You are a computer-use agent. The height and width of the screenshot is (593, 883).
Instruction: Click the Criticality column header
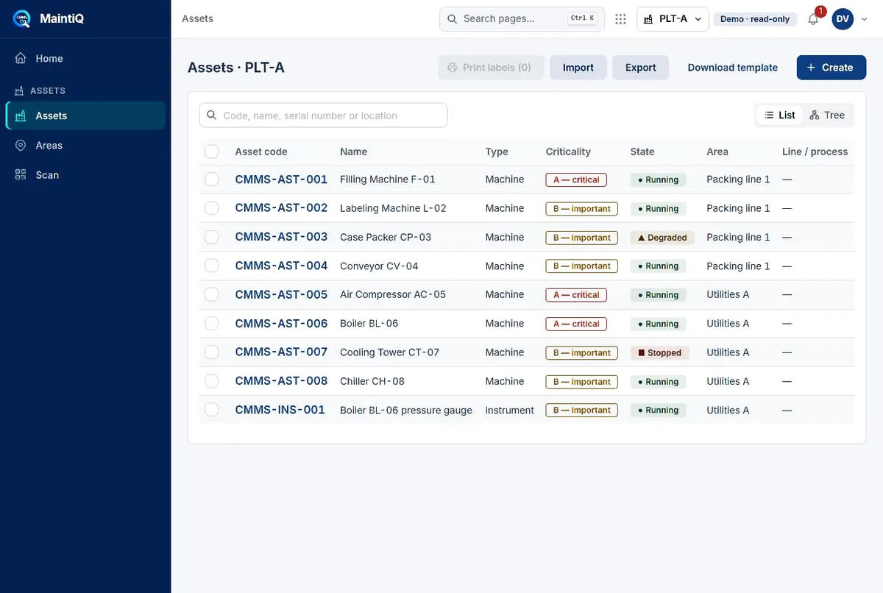568,152
